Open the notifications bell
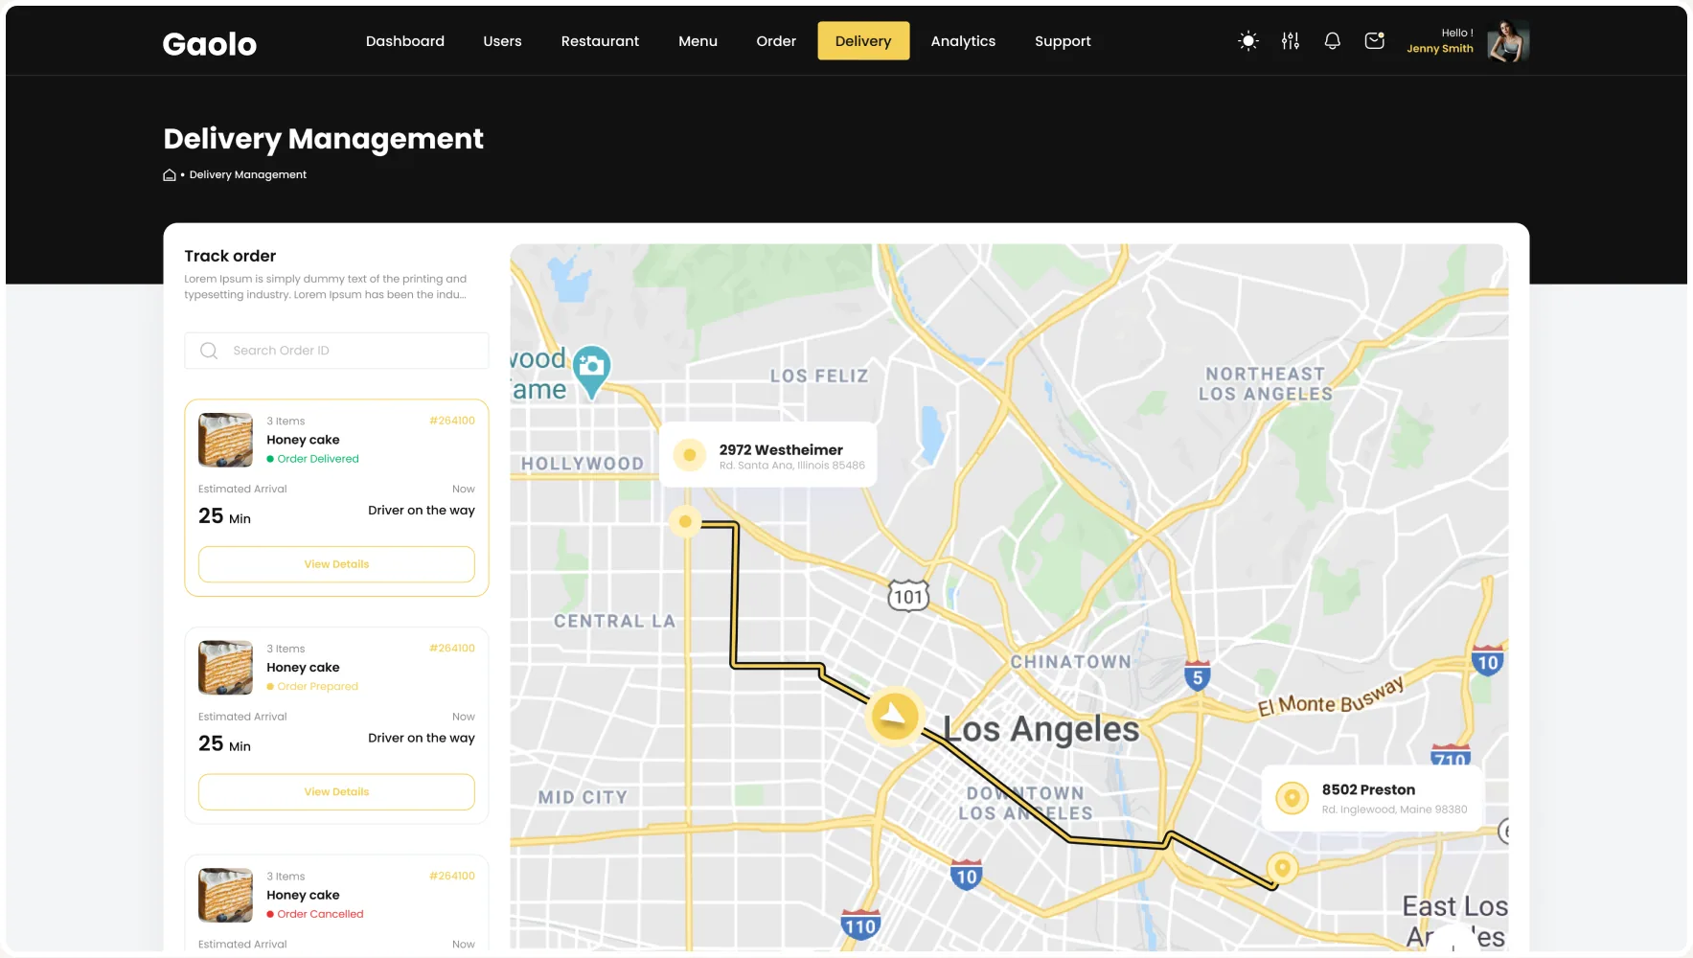 (1332, 41)
